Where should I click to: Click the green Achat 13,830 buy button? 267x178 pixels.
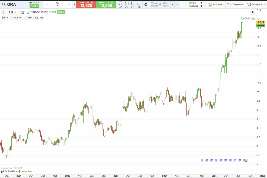[106, 4]
